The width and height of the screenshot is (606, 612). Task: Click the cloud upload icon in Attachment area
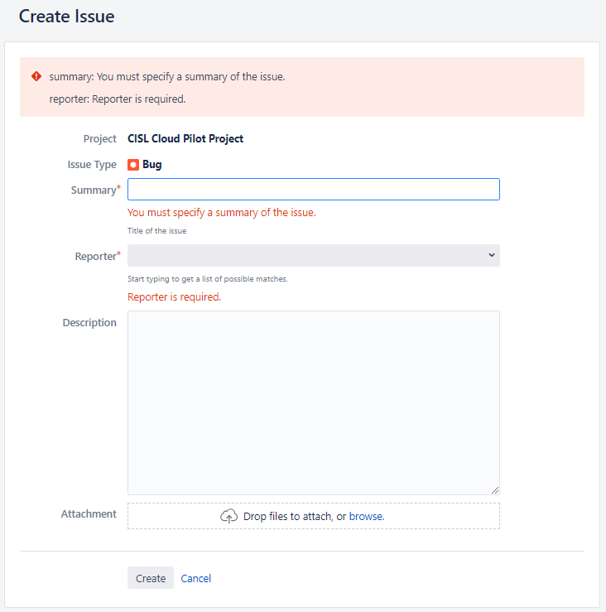228,516
